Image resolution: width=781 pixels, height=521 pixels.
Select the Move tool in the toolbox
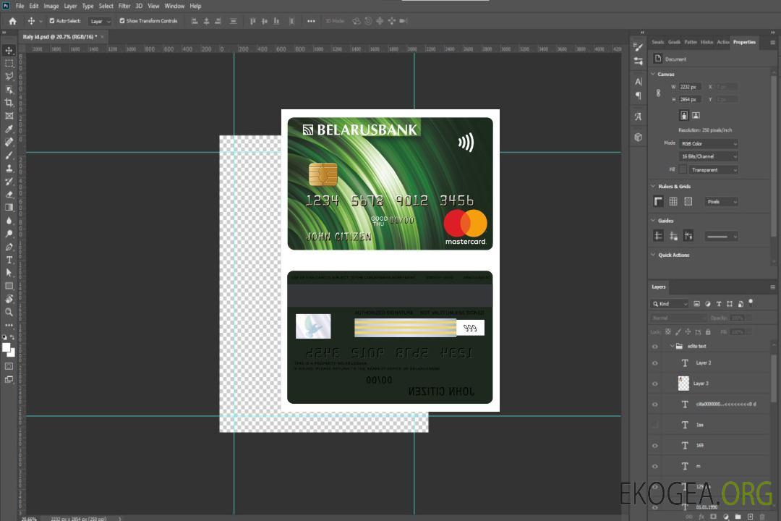[9, 51]
